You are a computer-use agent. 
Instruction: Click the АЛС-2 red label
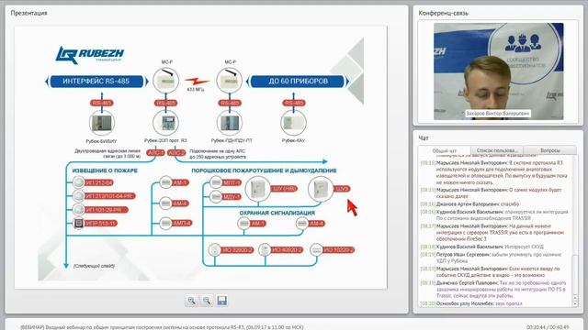176,153
